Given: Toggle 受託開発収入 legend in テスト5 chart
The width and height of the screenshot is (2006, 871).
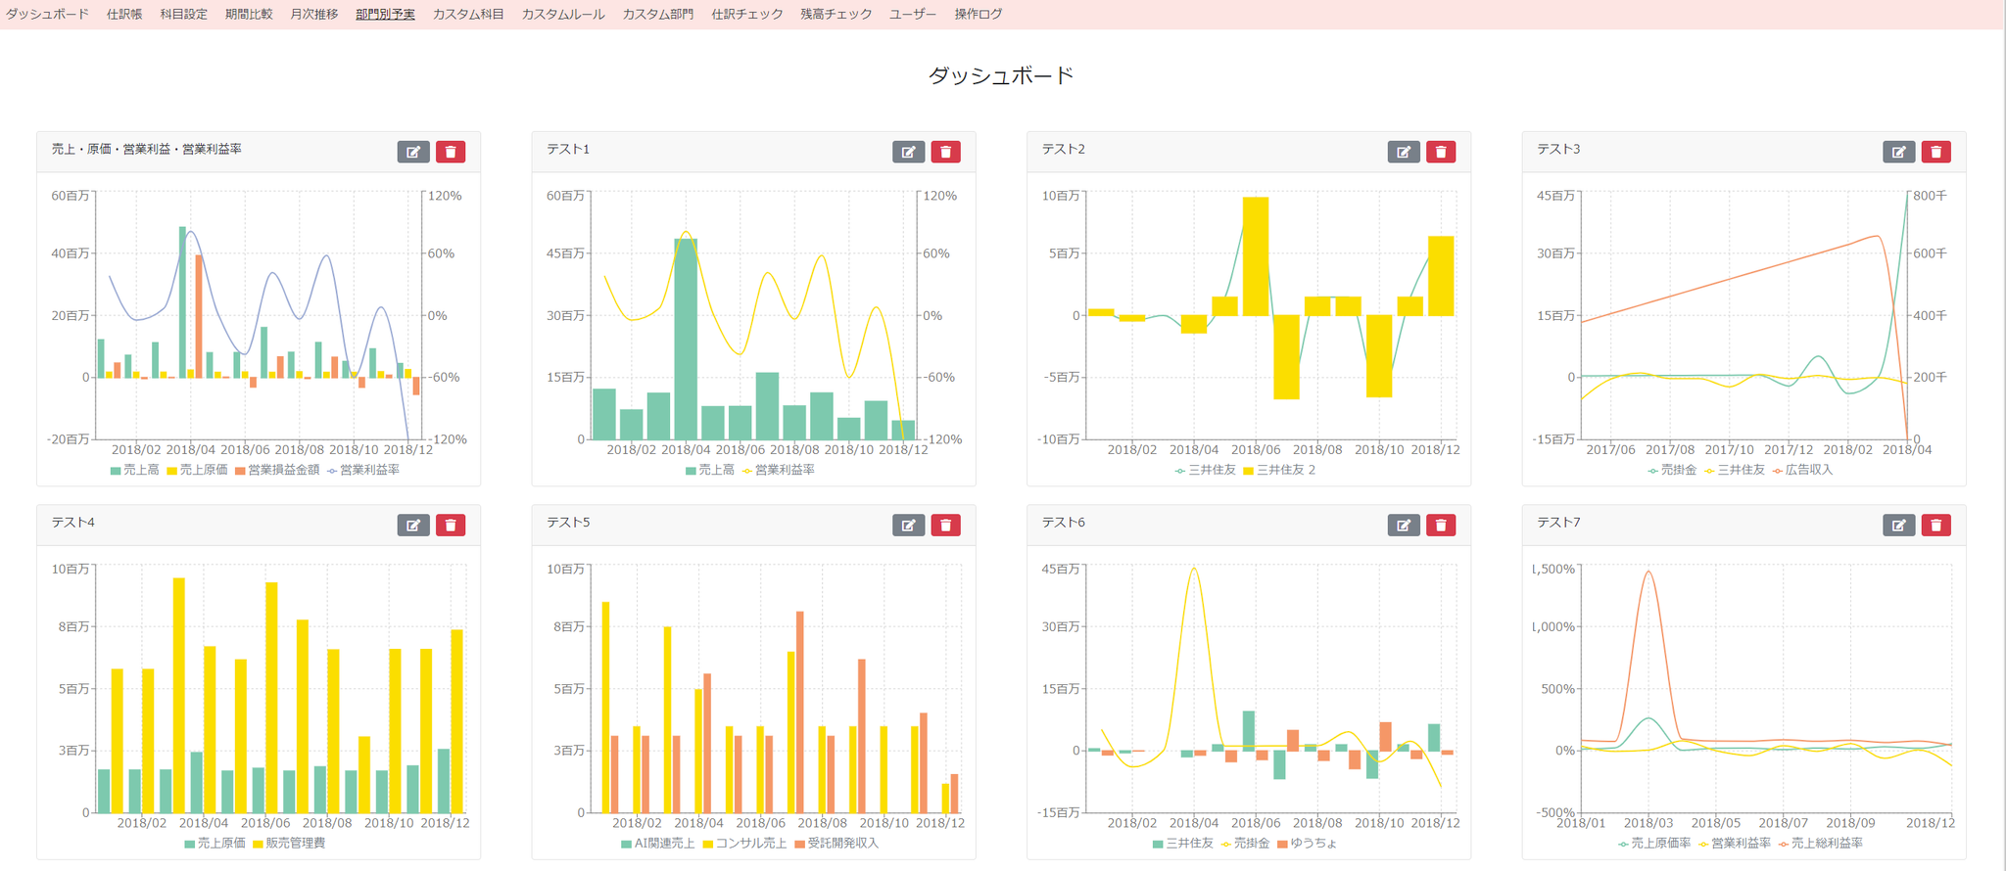Looking at the screenshot, I should pos(836,843).
